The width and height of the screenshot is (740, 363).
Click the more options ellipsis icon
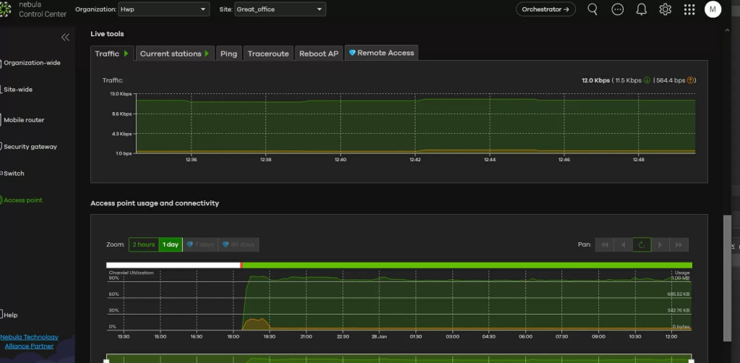pos(617,9)
